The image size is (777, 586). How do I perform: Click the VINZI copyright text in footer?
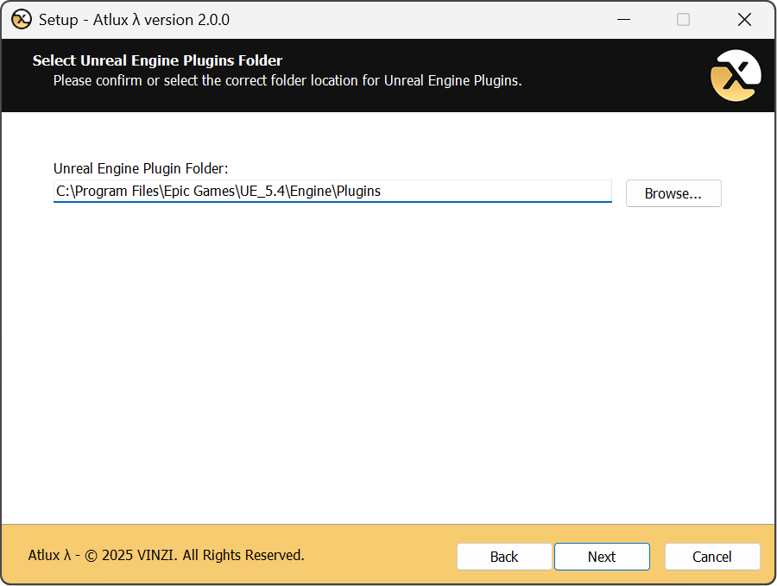[x=167, y=555]
